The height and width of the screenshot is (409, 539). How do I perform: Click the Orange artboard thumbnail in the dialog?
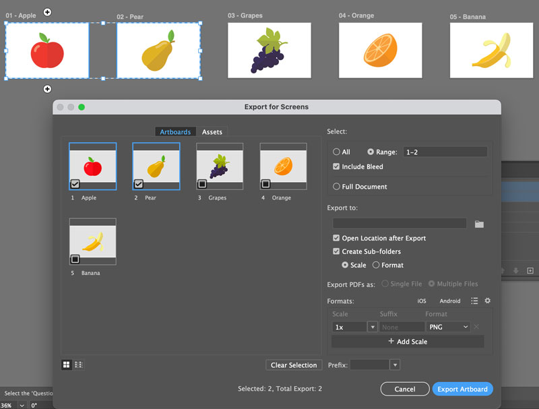pyautogui.click(x=283, y=166)
